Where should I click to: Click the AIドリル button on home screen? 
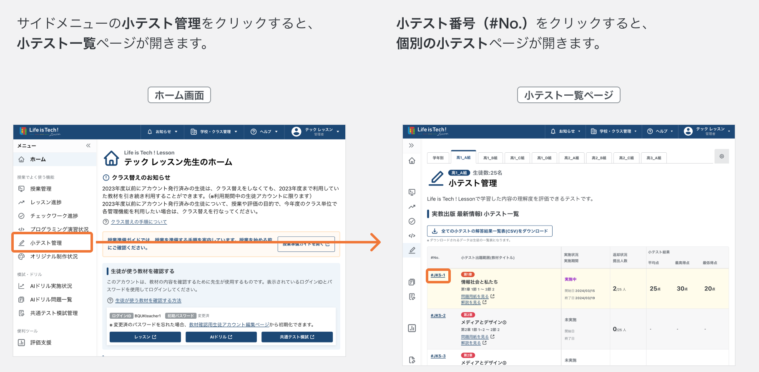221,337
